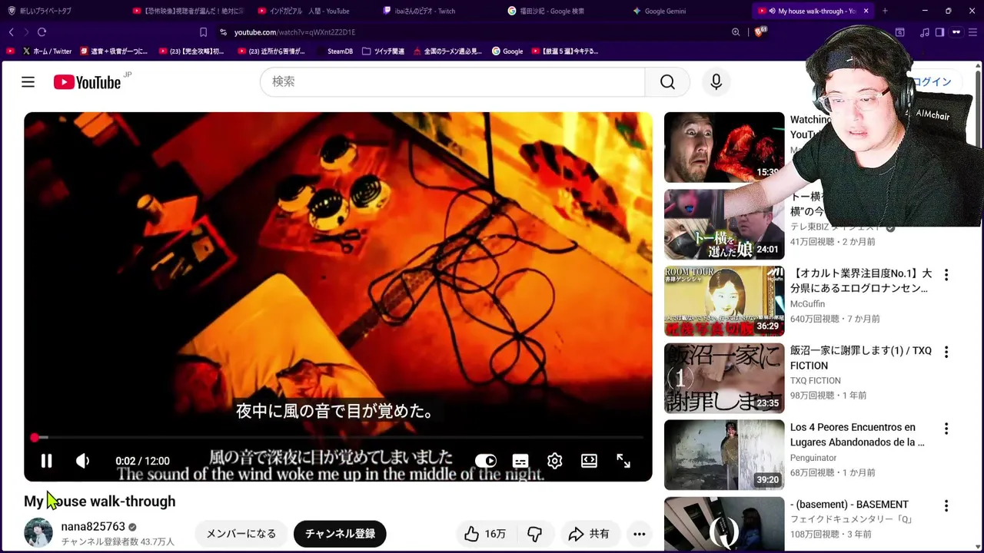Open Brave Shields lion icon
This screenshot has width=984, height=553.
click(760, 31)
